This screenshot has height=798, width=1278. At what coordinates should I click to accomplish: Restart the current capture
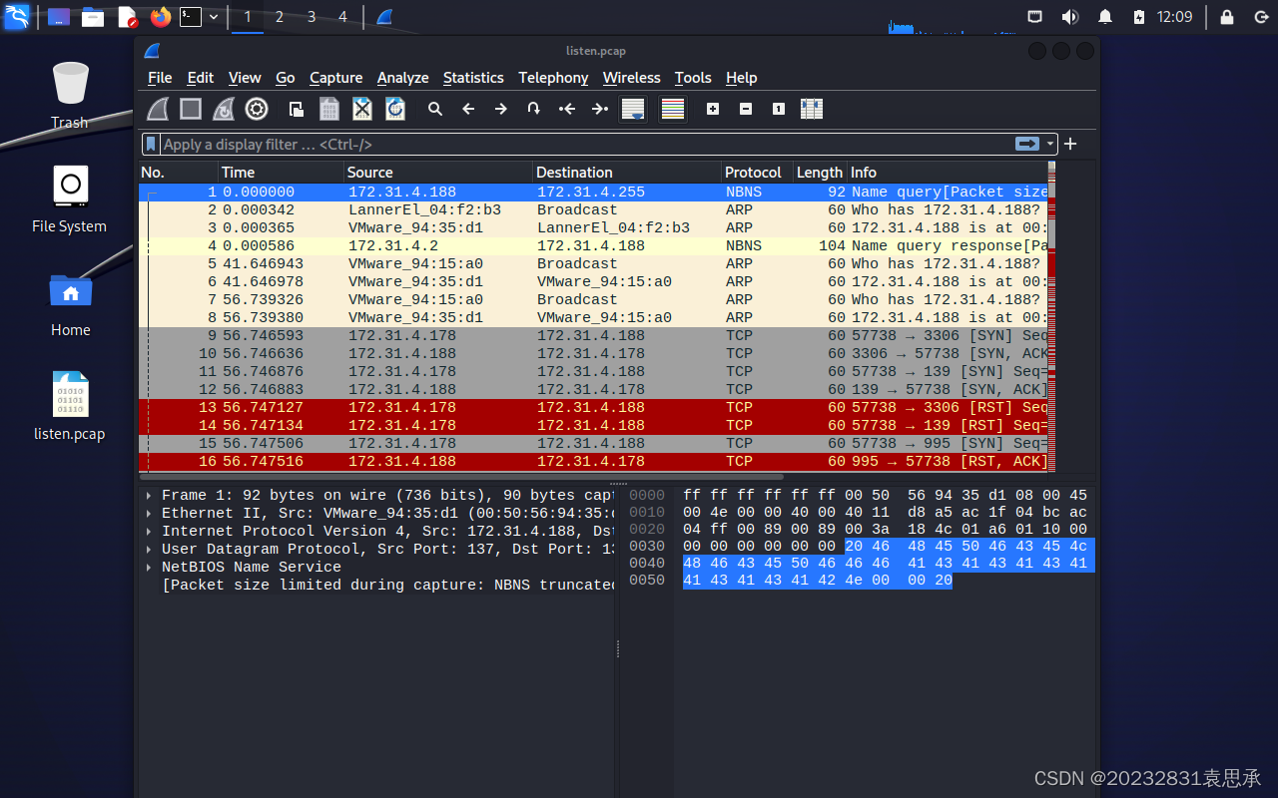(x=224, y=109)
